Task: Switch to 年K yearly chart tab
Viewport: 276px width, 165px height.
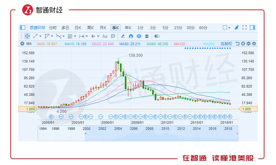Action: coord(128,28)
